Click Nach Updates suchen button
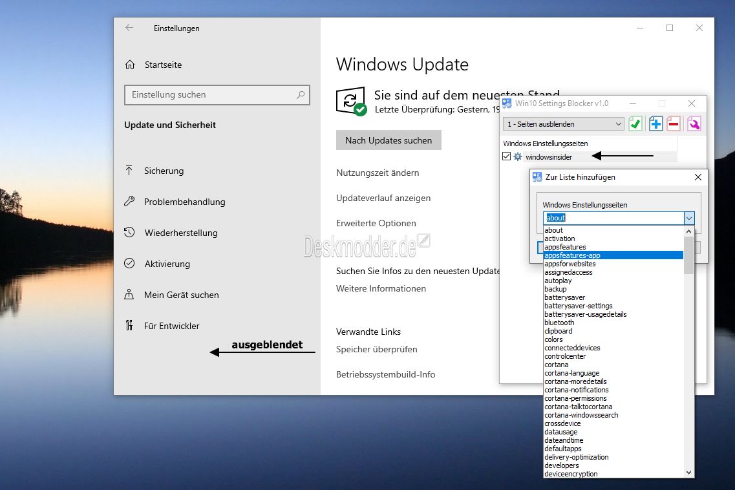 coord(389,140)
